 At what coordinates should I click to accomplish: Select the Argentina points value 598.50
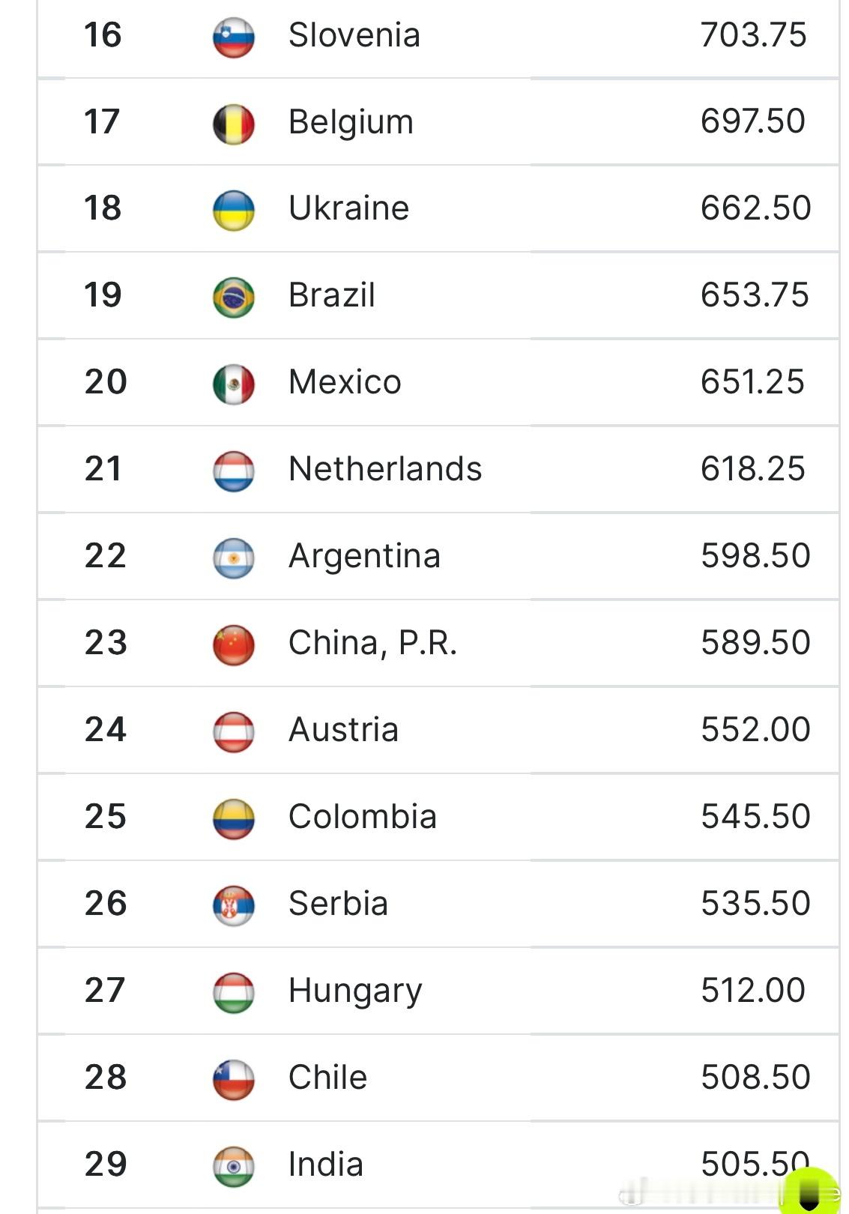755,555
